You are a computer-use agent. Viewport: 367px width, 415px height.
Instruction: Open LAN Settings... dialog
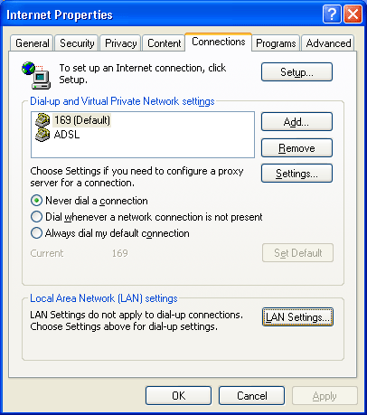click(297, 317)
